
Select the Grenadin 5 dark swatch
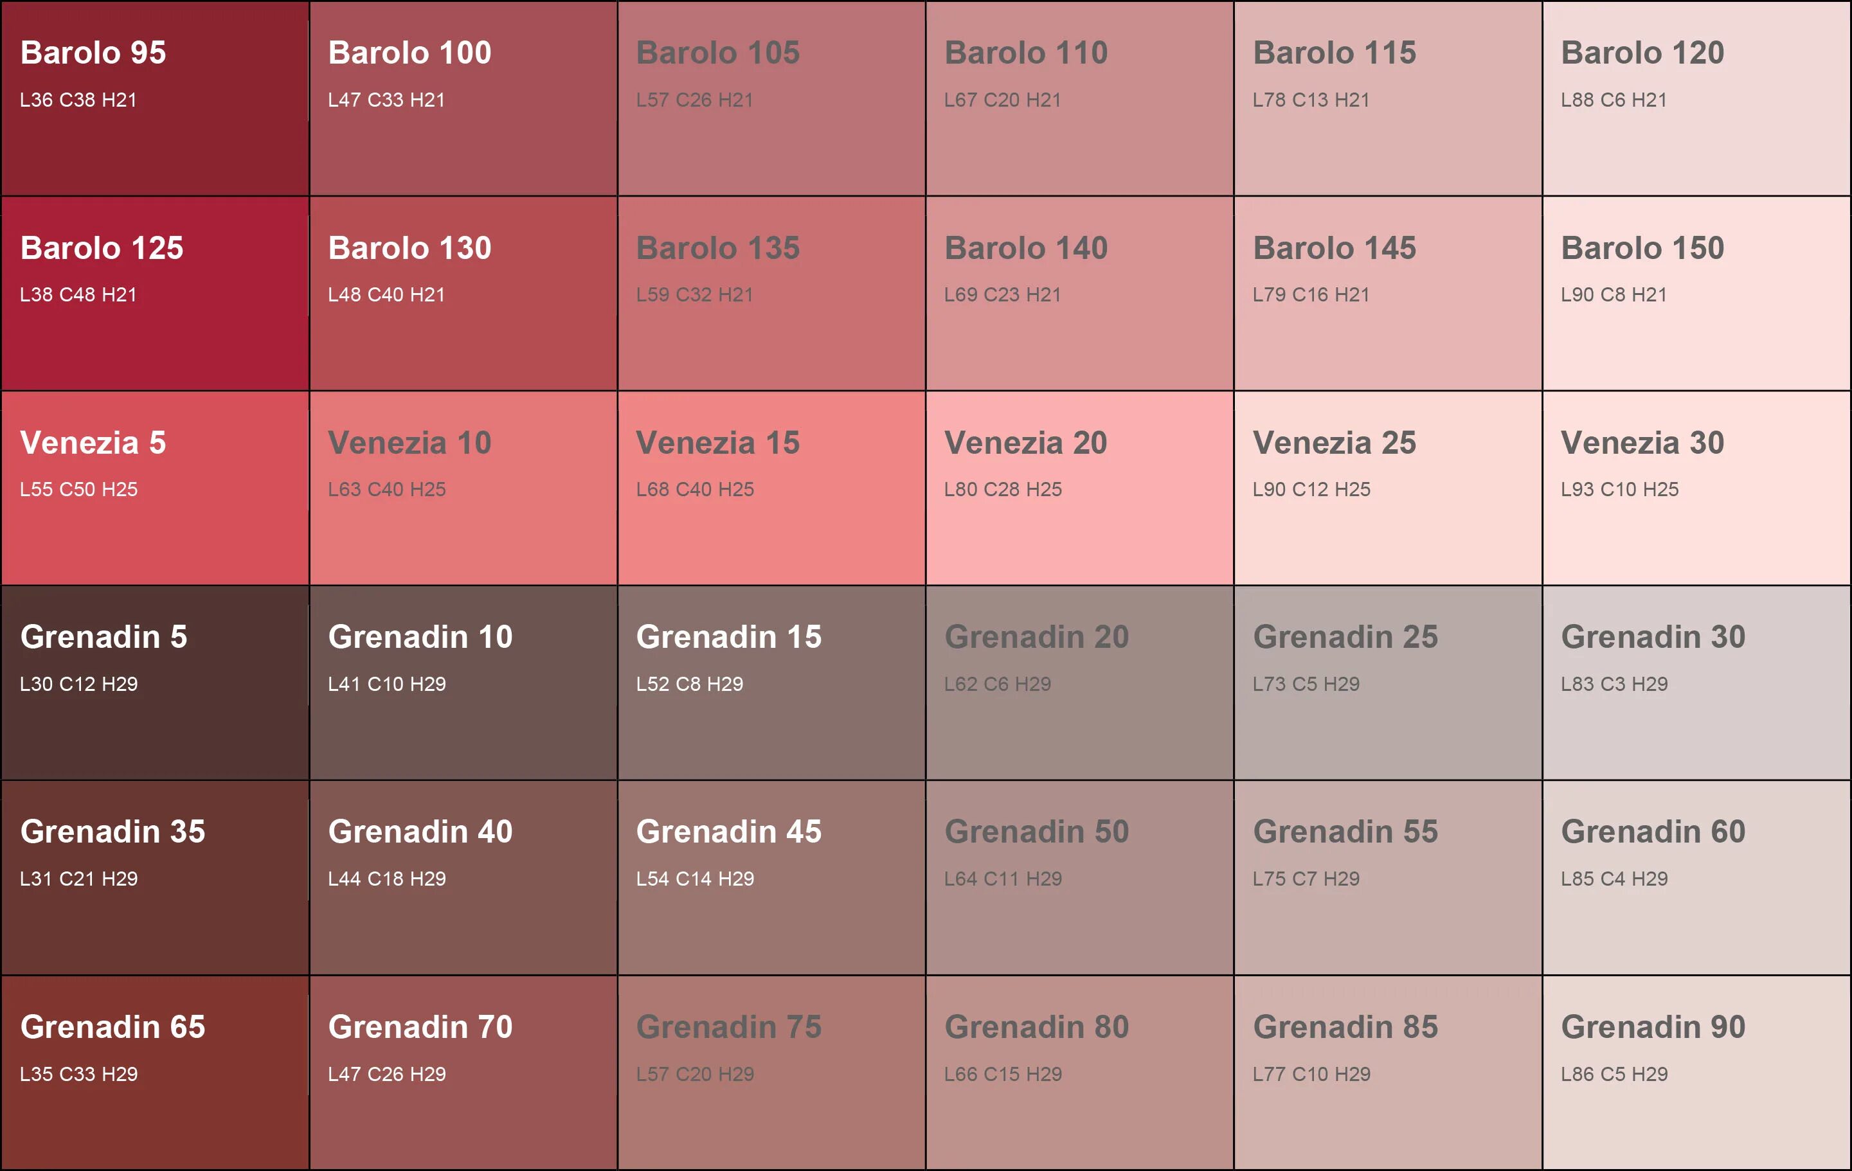pyautogui.click(x=154, y=683)
